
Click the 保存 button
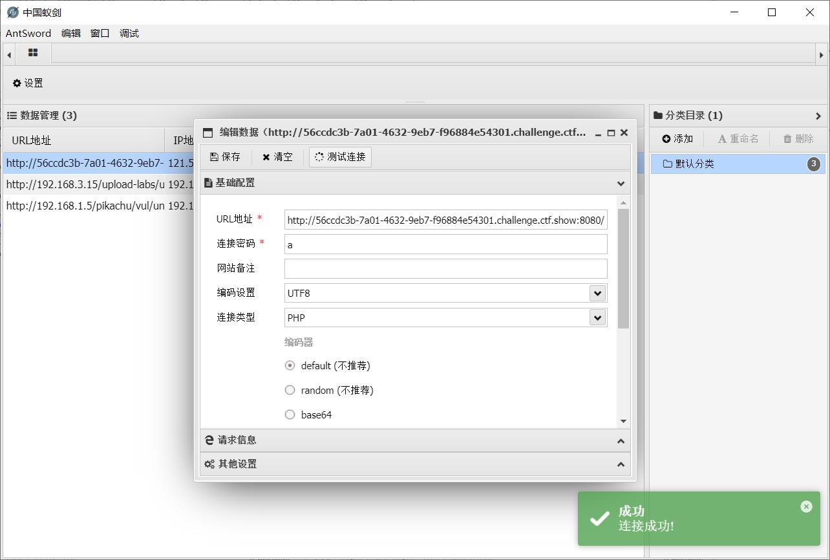(225, 156)
